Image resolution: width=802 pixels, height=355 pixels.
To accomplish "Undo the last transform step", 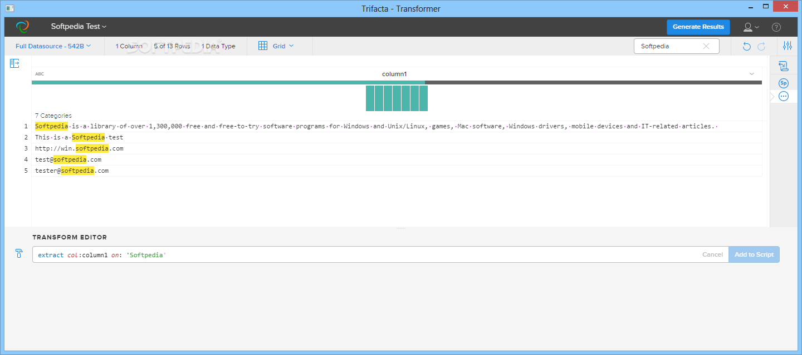I will pyautogui.click(x=747, y=47).
